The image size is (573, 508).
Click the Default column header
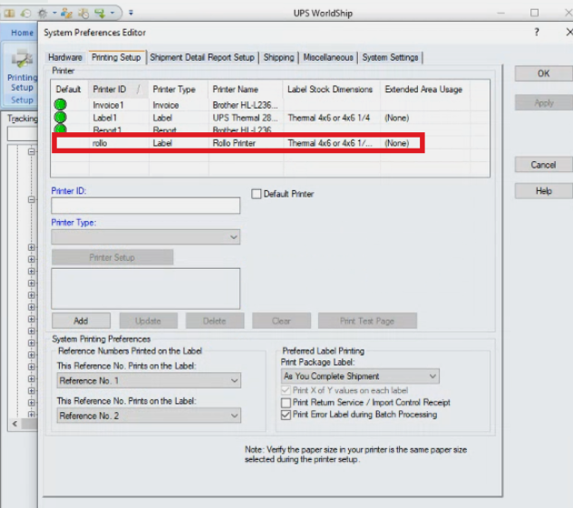pos(70,90)
